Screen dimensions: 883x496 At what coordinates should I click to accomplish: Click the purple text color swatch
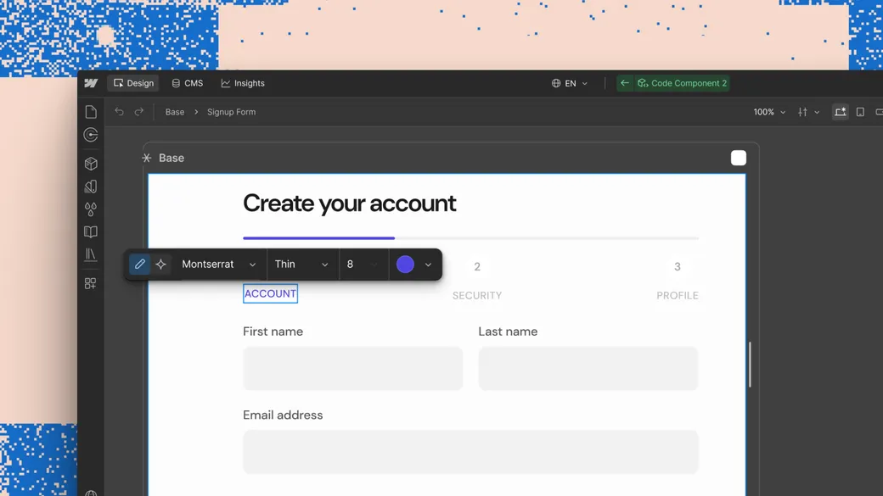405,265
